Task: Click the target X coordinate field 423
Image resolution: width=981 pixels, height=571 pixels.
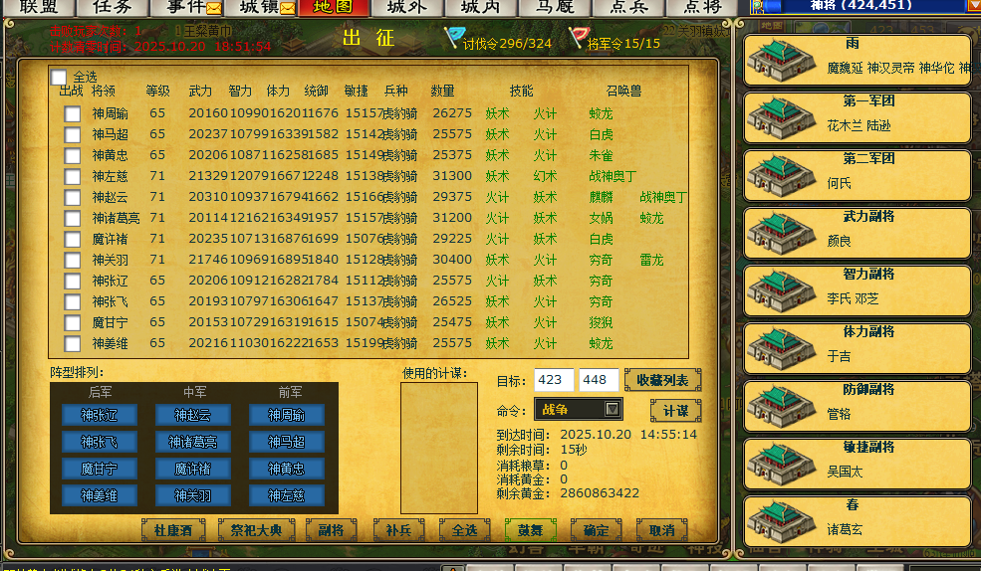Action: coord(554,380)
